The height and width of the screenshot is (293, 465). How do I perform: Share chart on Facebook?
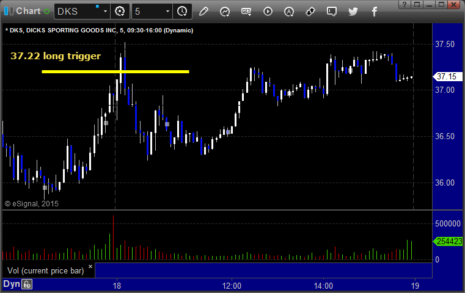point(374,12)
